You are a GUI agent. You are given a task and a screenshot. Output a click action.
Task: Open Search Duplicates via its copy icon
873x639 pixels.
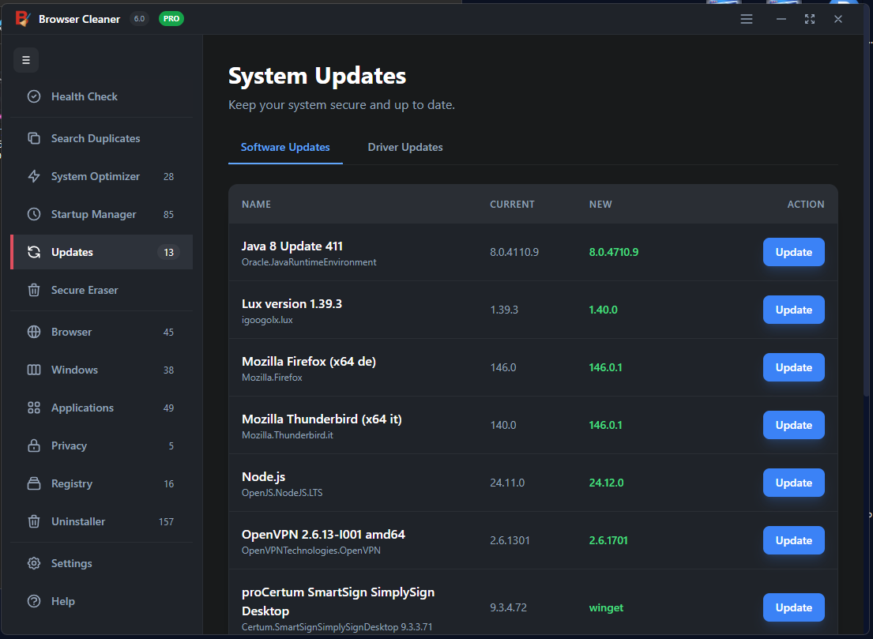34,138
